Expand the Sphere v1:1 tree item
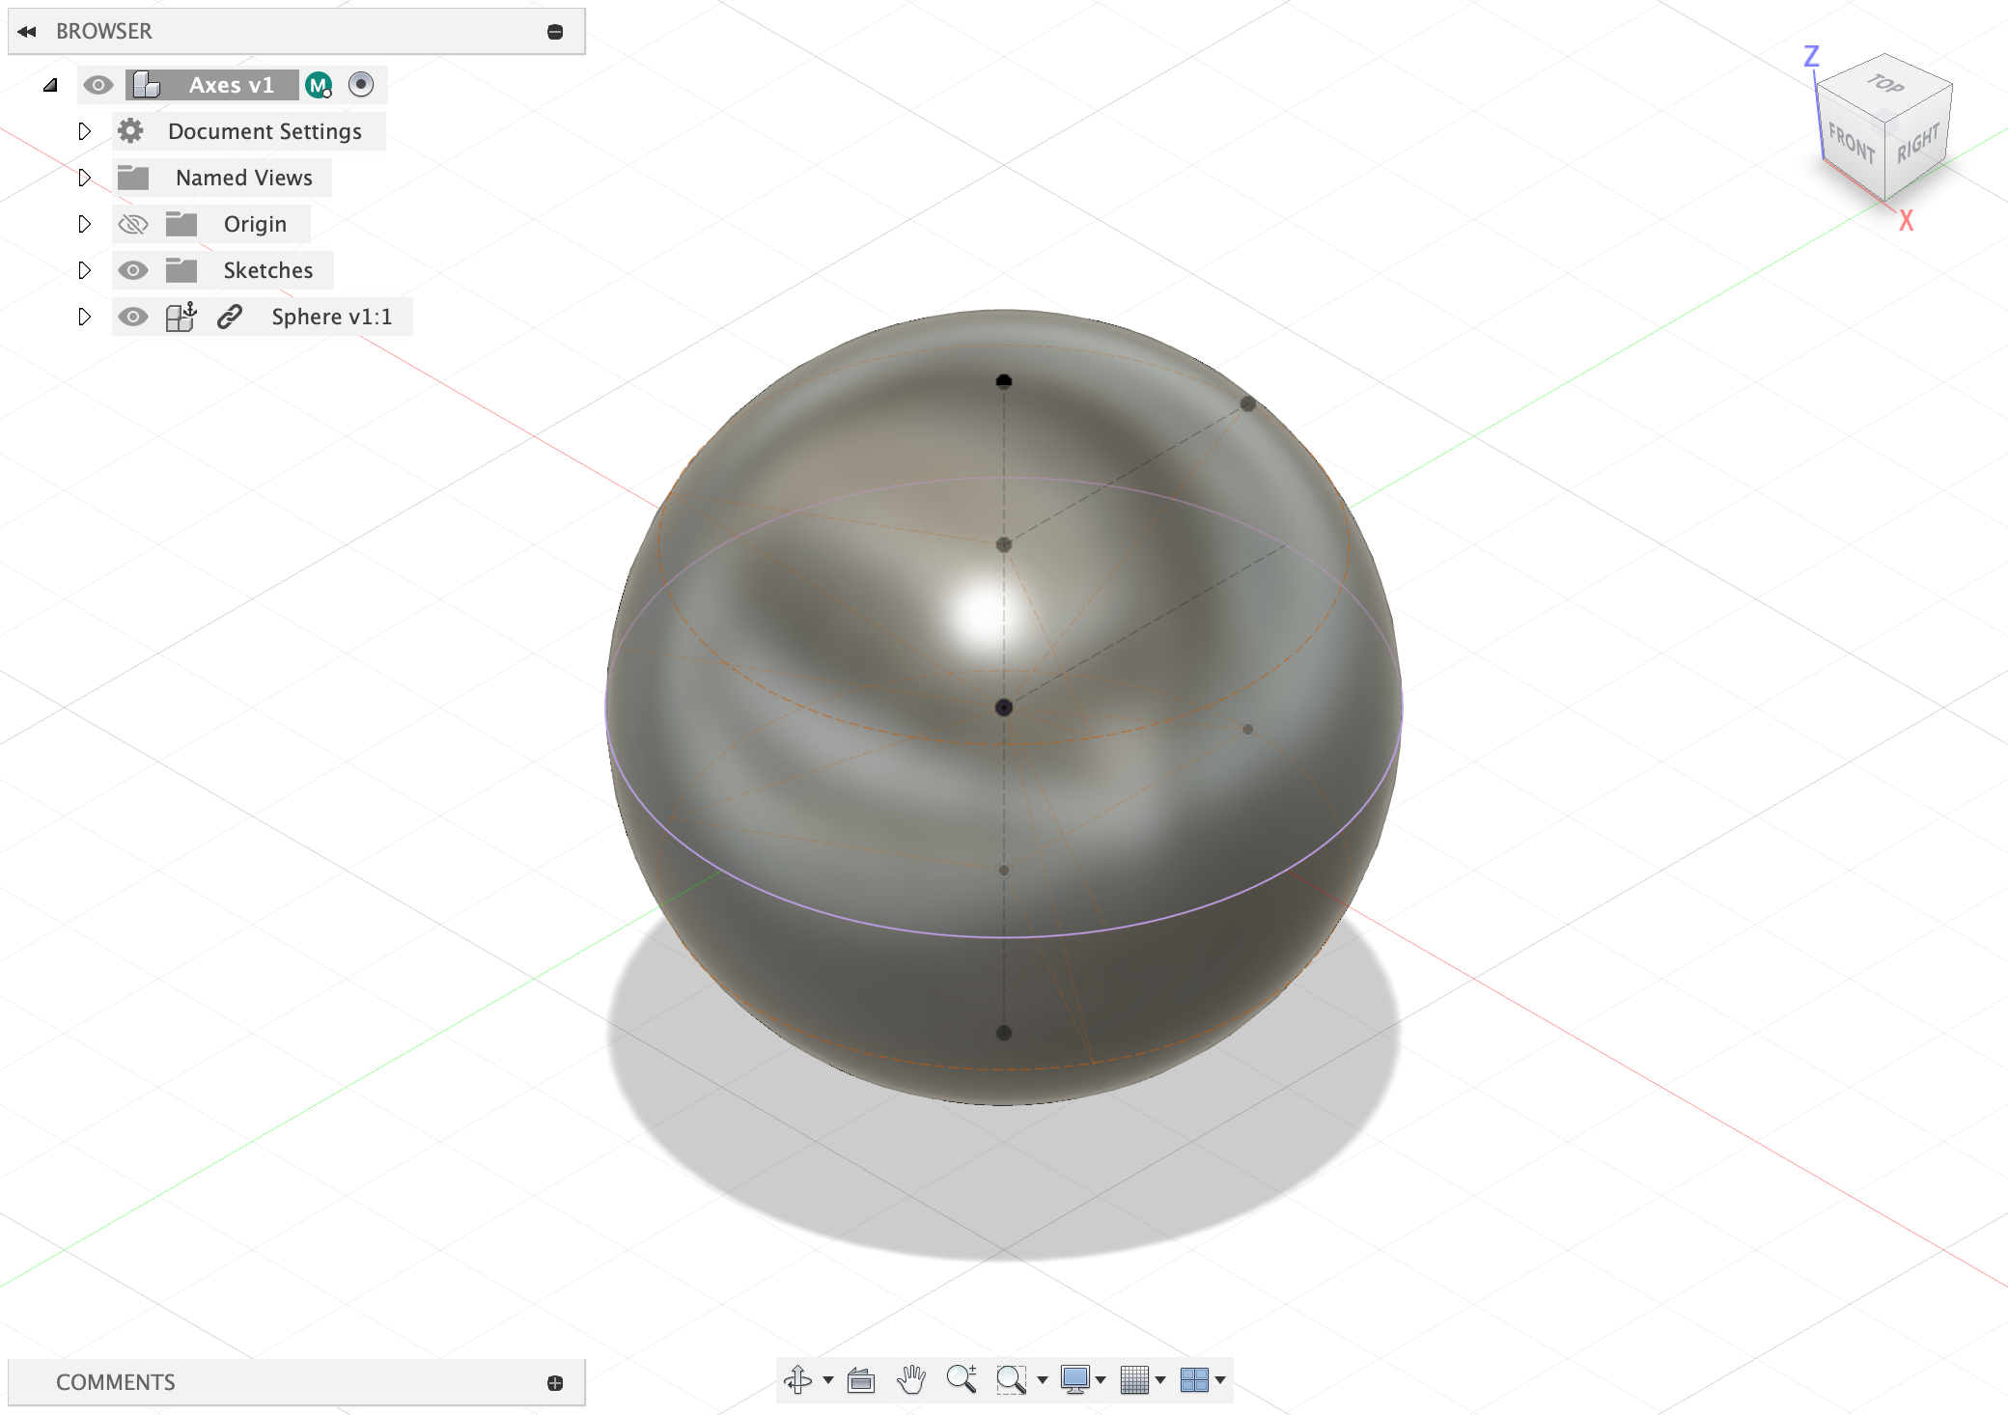2008x1415 pixels. click(84, 317)
